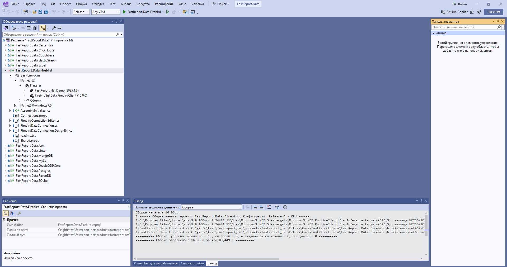The image size is (507, 267).
Task: Click the Send Feedback icon near Copilot
Action: pyautogui.click(x=479, y=12)
